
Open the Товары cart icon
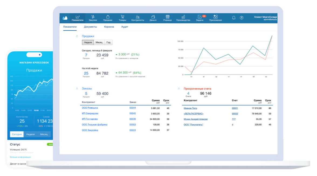pyautogui.click(x=122, y=17)
